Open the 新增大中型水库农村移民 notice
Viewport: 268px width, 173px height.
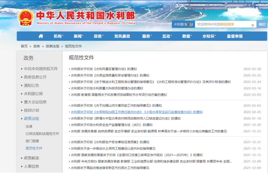(125, 118)
